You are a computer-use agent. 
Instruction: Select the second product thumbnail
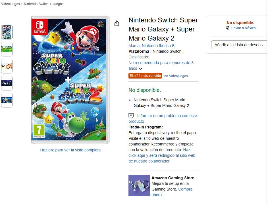(7, 49)
